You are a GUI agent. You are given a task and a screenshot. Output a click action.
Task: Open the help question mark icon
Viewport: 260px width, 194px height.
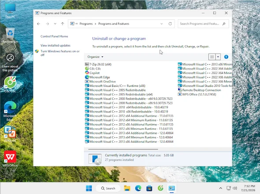(x=226, y=57)
